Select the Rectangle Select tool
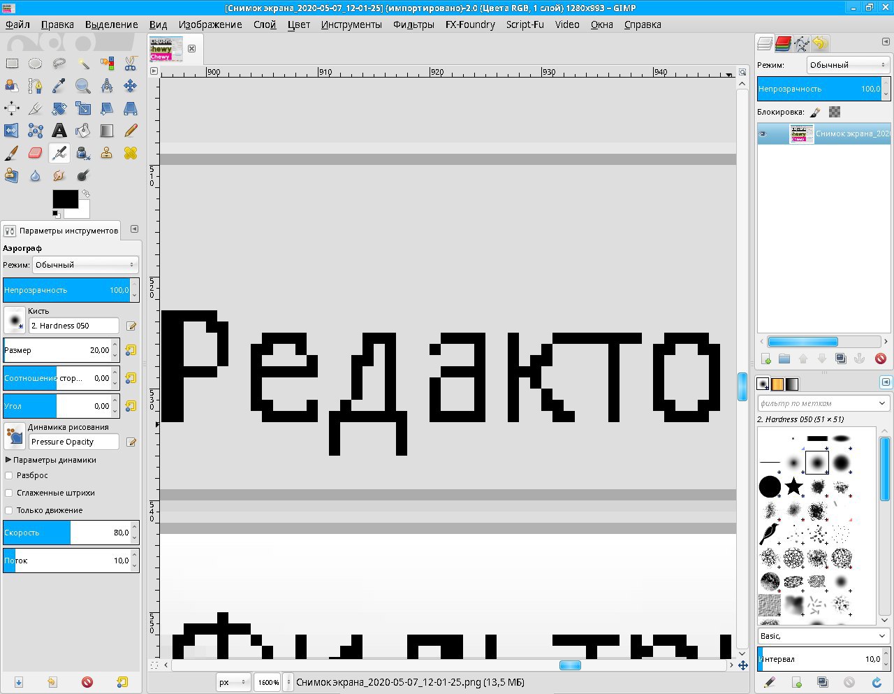The height and width of the screenshot is (694, 894). tap(12, 64)
